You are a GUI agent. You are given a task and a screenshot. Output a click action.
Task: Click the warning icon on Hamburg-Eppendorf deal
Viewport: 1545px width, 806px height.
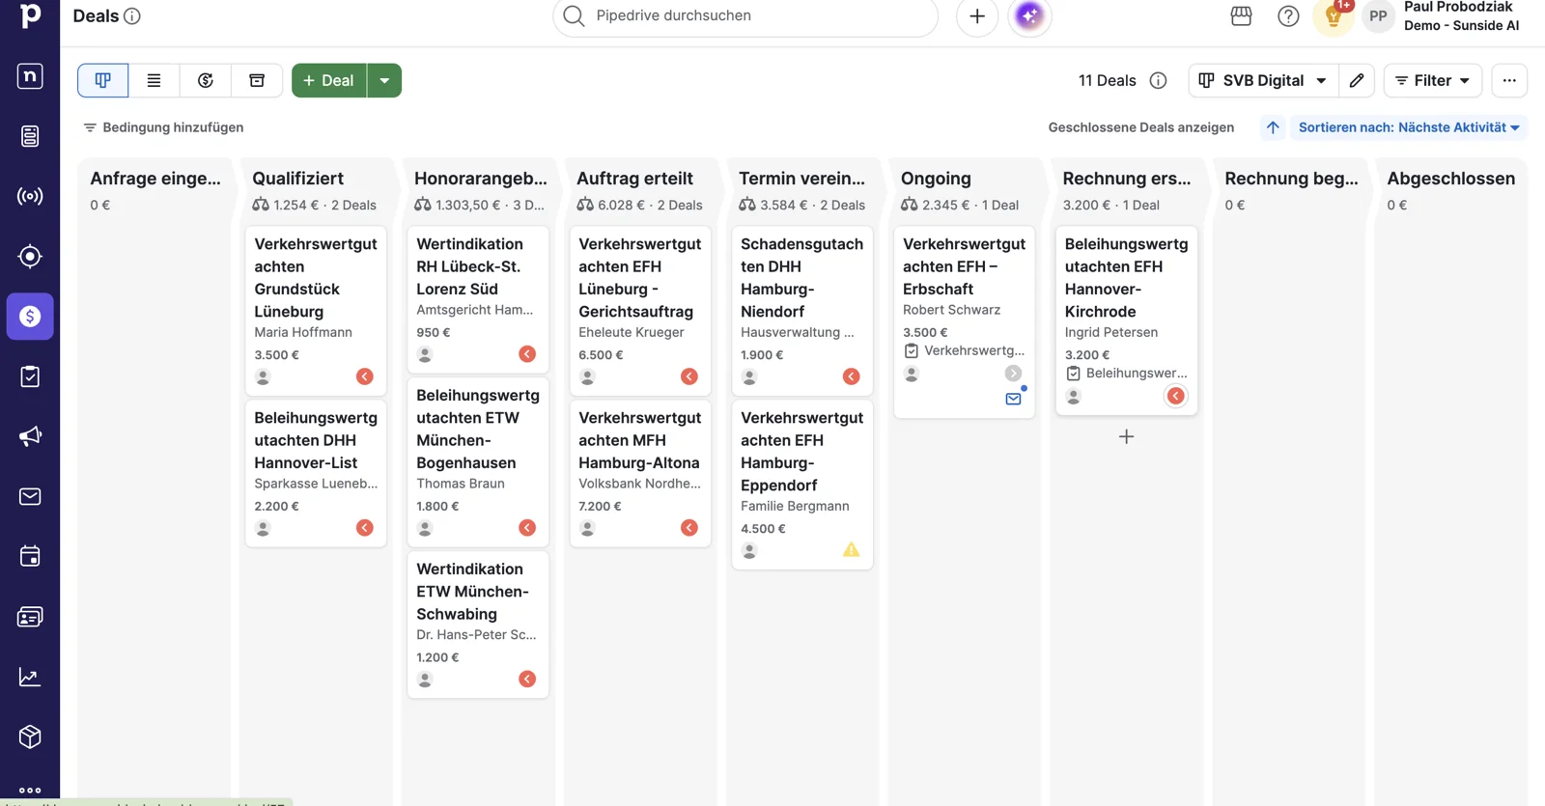click(851, 550)
